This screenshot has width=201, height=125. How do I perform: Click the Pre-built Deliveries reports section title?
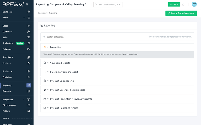point(64,108)
